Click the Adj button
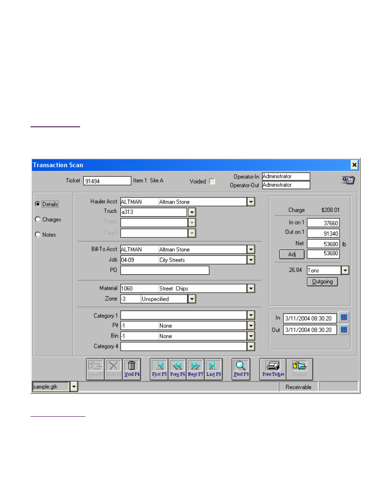Screen dimensions: 388x502 click(292, 254)
